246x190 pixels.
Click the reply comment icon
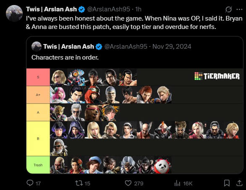30,183
